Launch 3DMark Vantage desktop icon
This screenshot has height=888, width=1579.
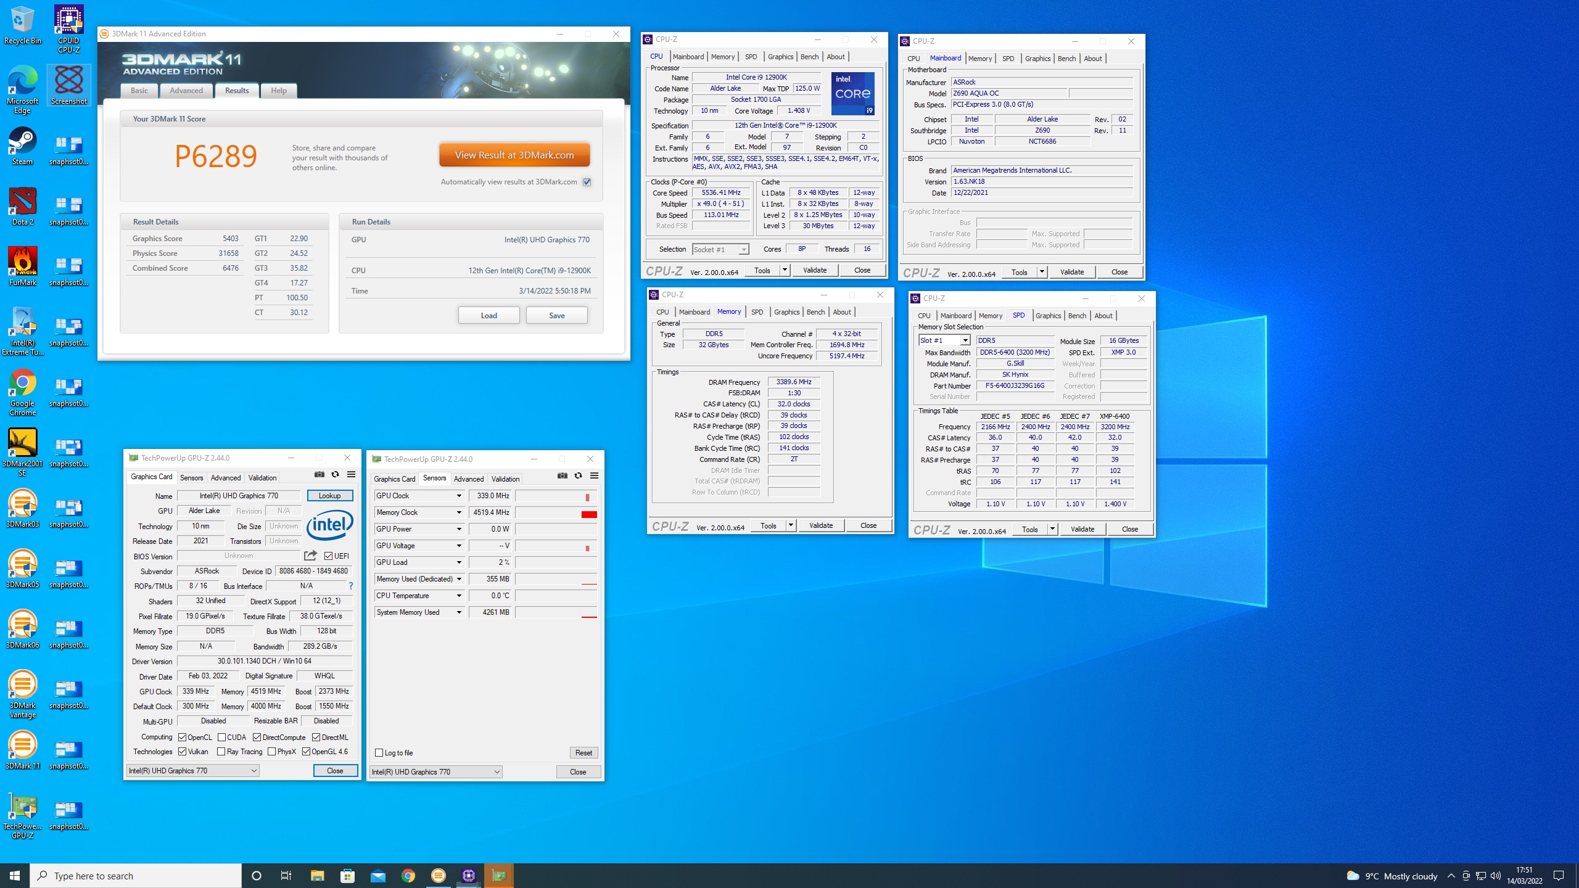tap(22, 694)
